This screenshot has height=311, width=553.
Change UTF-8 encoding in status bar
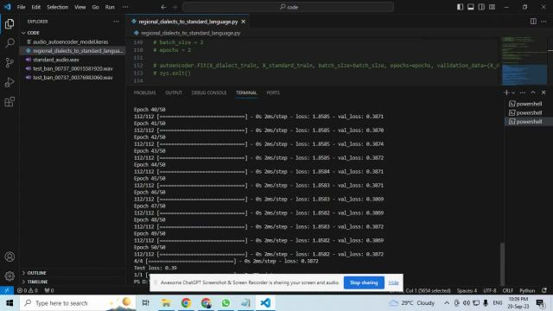(490, 290)
